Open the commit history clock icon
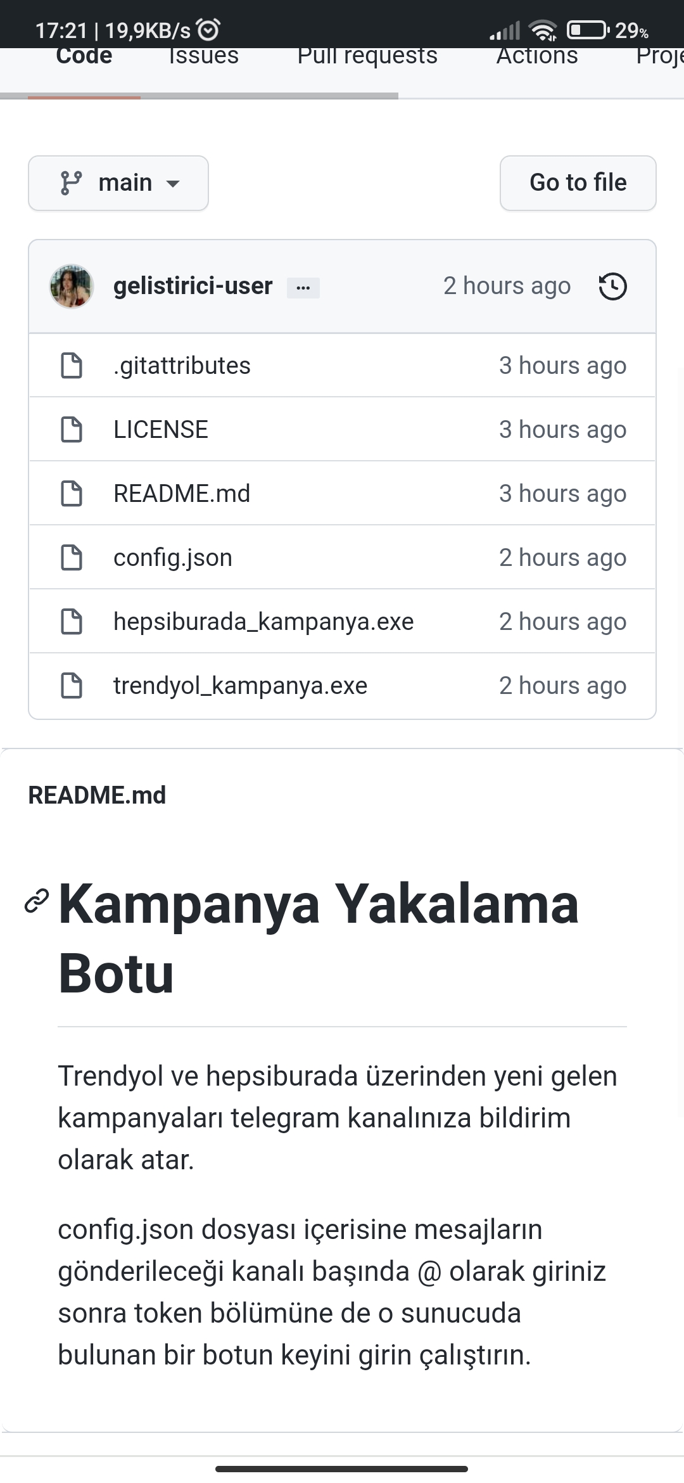 tap(612, 286)
